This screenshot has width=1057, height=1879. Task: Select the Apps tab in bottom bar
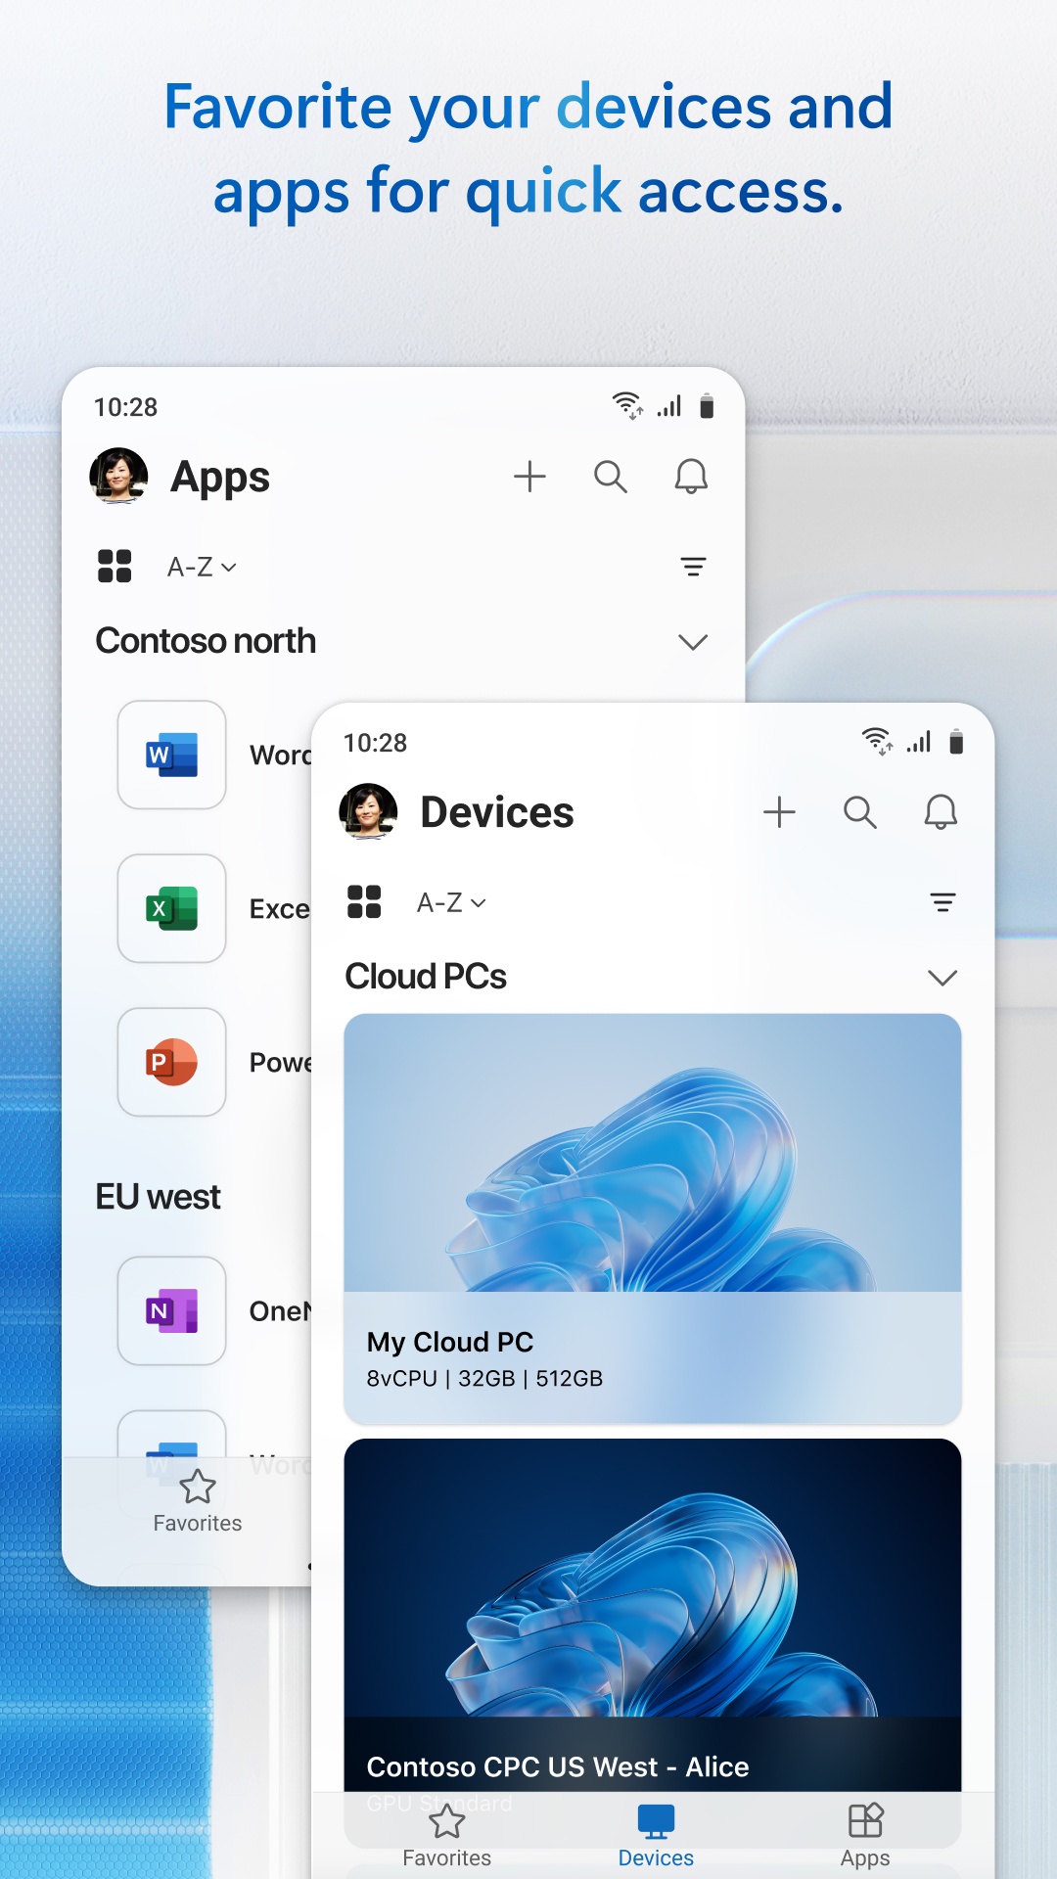click(865, 1835)
